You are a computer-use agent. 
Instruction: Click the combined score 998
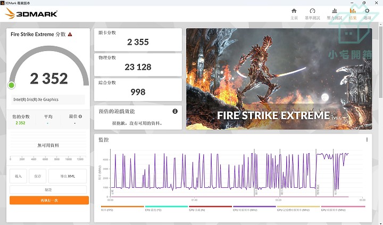pos(138,92)
